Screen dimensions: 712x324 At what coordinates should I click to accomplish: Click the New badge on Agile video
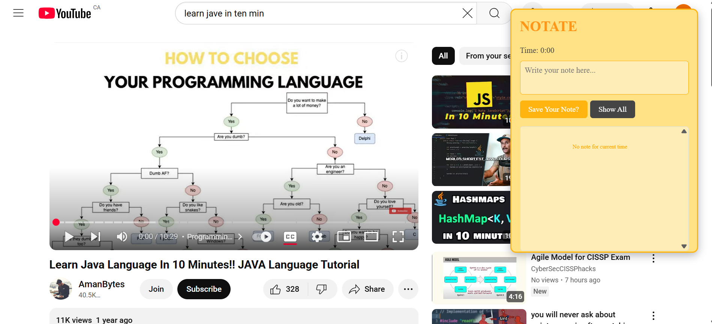point(540,291)
